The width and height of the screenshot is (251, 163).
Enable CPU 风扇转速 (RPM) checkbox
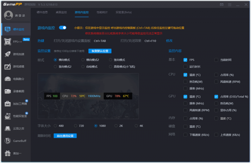(216, 82)
